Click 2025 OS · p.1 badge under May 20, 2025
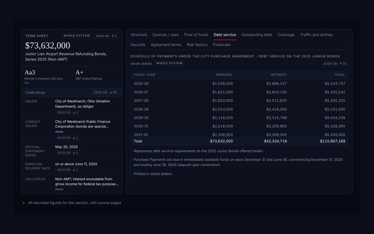Viewport: 374px width, 234px height. (x=67, y=153)
